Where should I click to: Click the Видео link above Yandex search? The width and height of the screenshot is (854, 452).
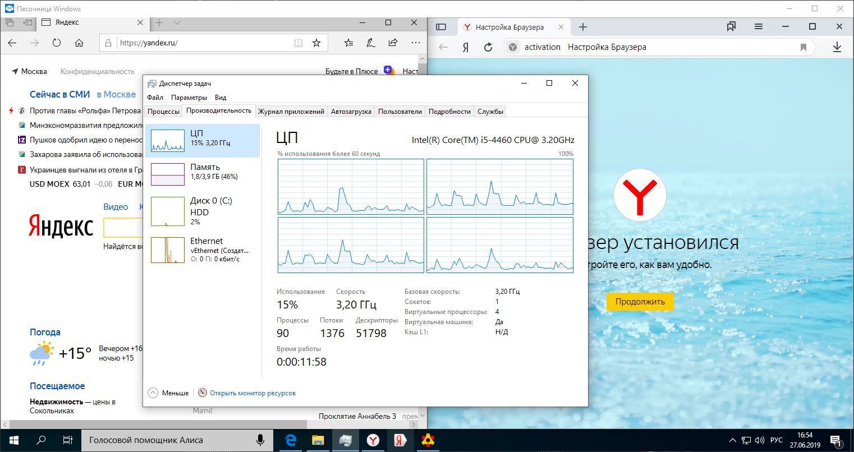click(116, 206)
